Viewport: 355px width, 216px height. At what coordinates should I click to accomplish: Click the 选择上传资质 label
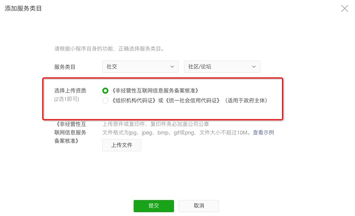pos(70,91)
